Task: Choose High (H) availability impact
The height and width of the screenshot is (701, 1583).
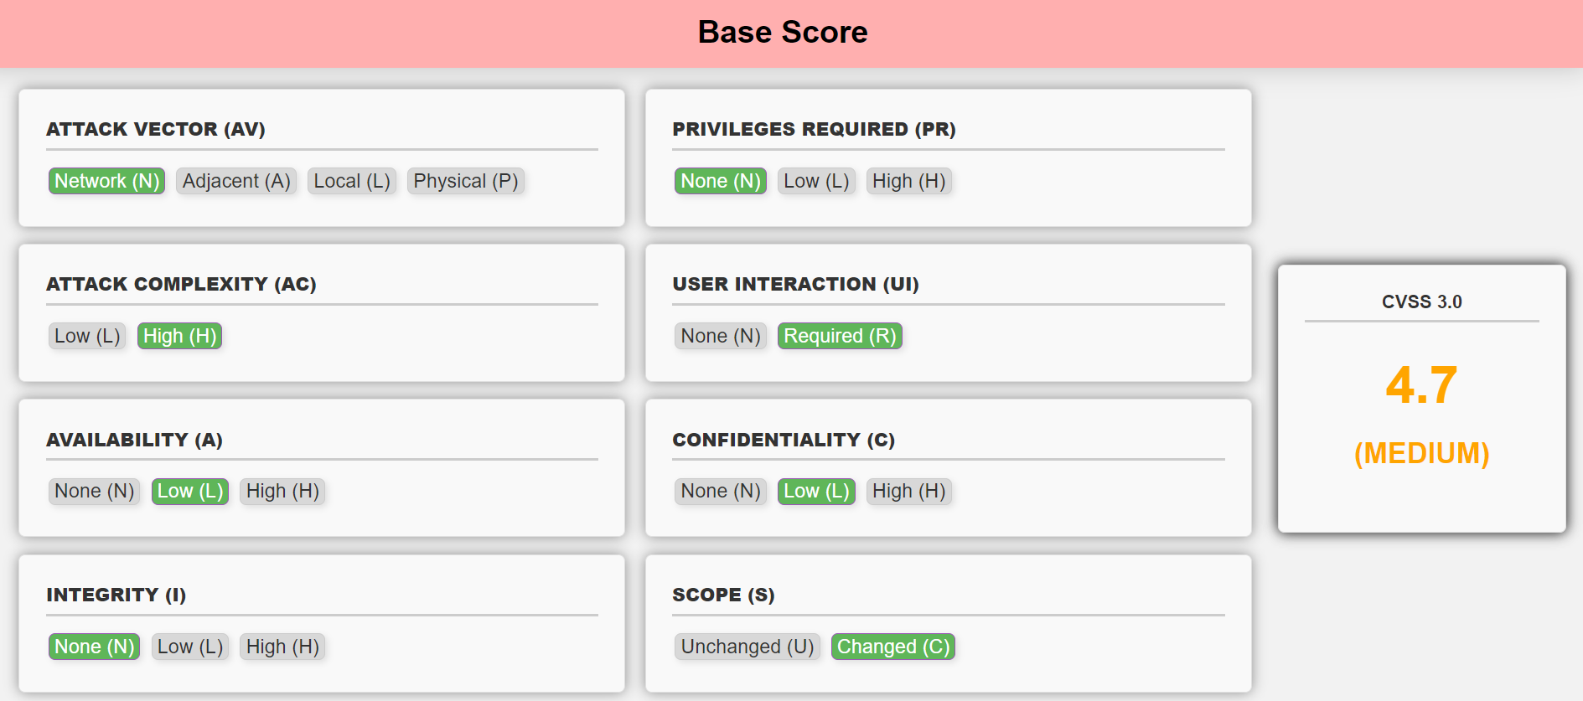Action: point(282,491)
